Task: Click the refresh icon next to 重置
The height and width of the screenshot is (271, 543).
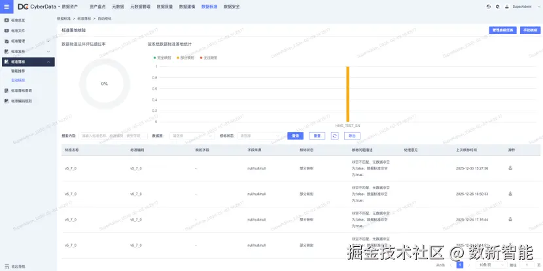Action: 334,136
